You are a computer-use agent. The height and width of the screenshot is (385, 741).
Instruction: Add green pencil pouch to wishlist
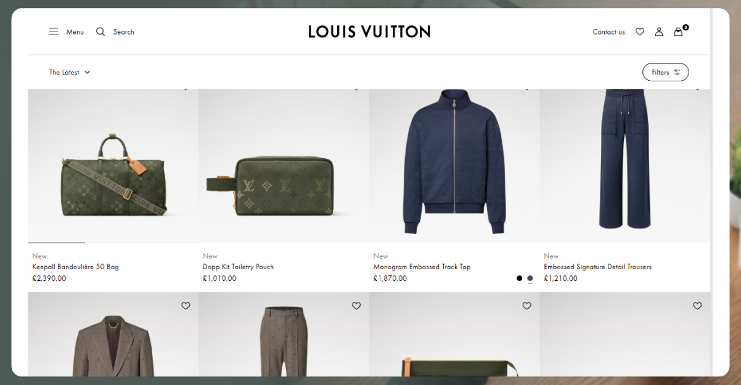click(x=526, y=306)
